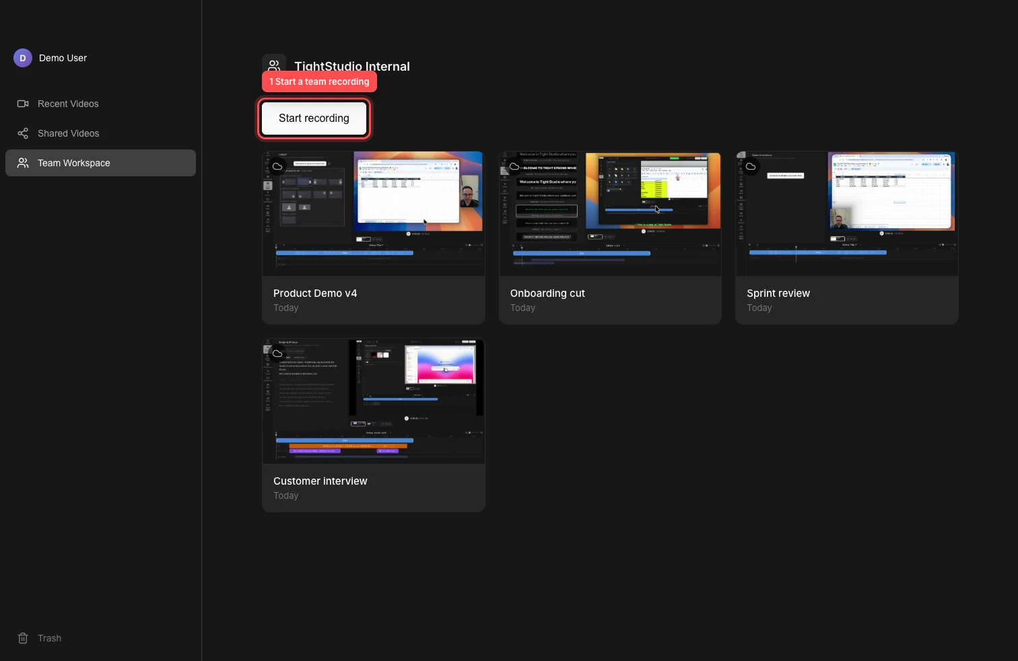Click the Start recording button
This screenshot has height=661, width=1018.
tap(314, 118)
